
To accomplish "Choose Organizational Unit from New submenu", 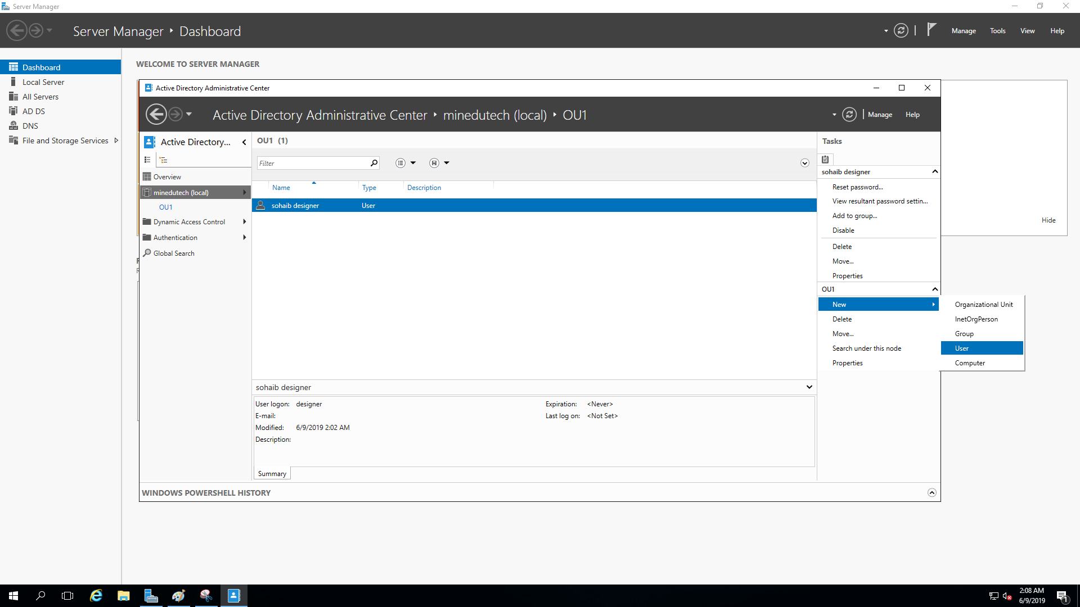I will tap(983, 305).
